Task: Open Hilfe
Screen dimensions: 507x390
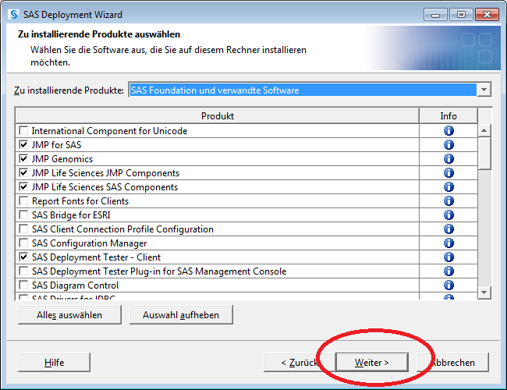Action: 54,363
